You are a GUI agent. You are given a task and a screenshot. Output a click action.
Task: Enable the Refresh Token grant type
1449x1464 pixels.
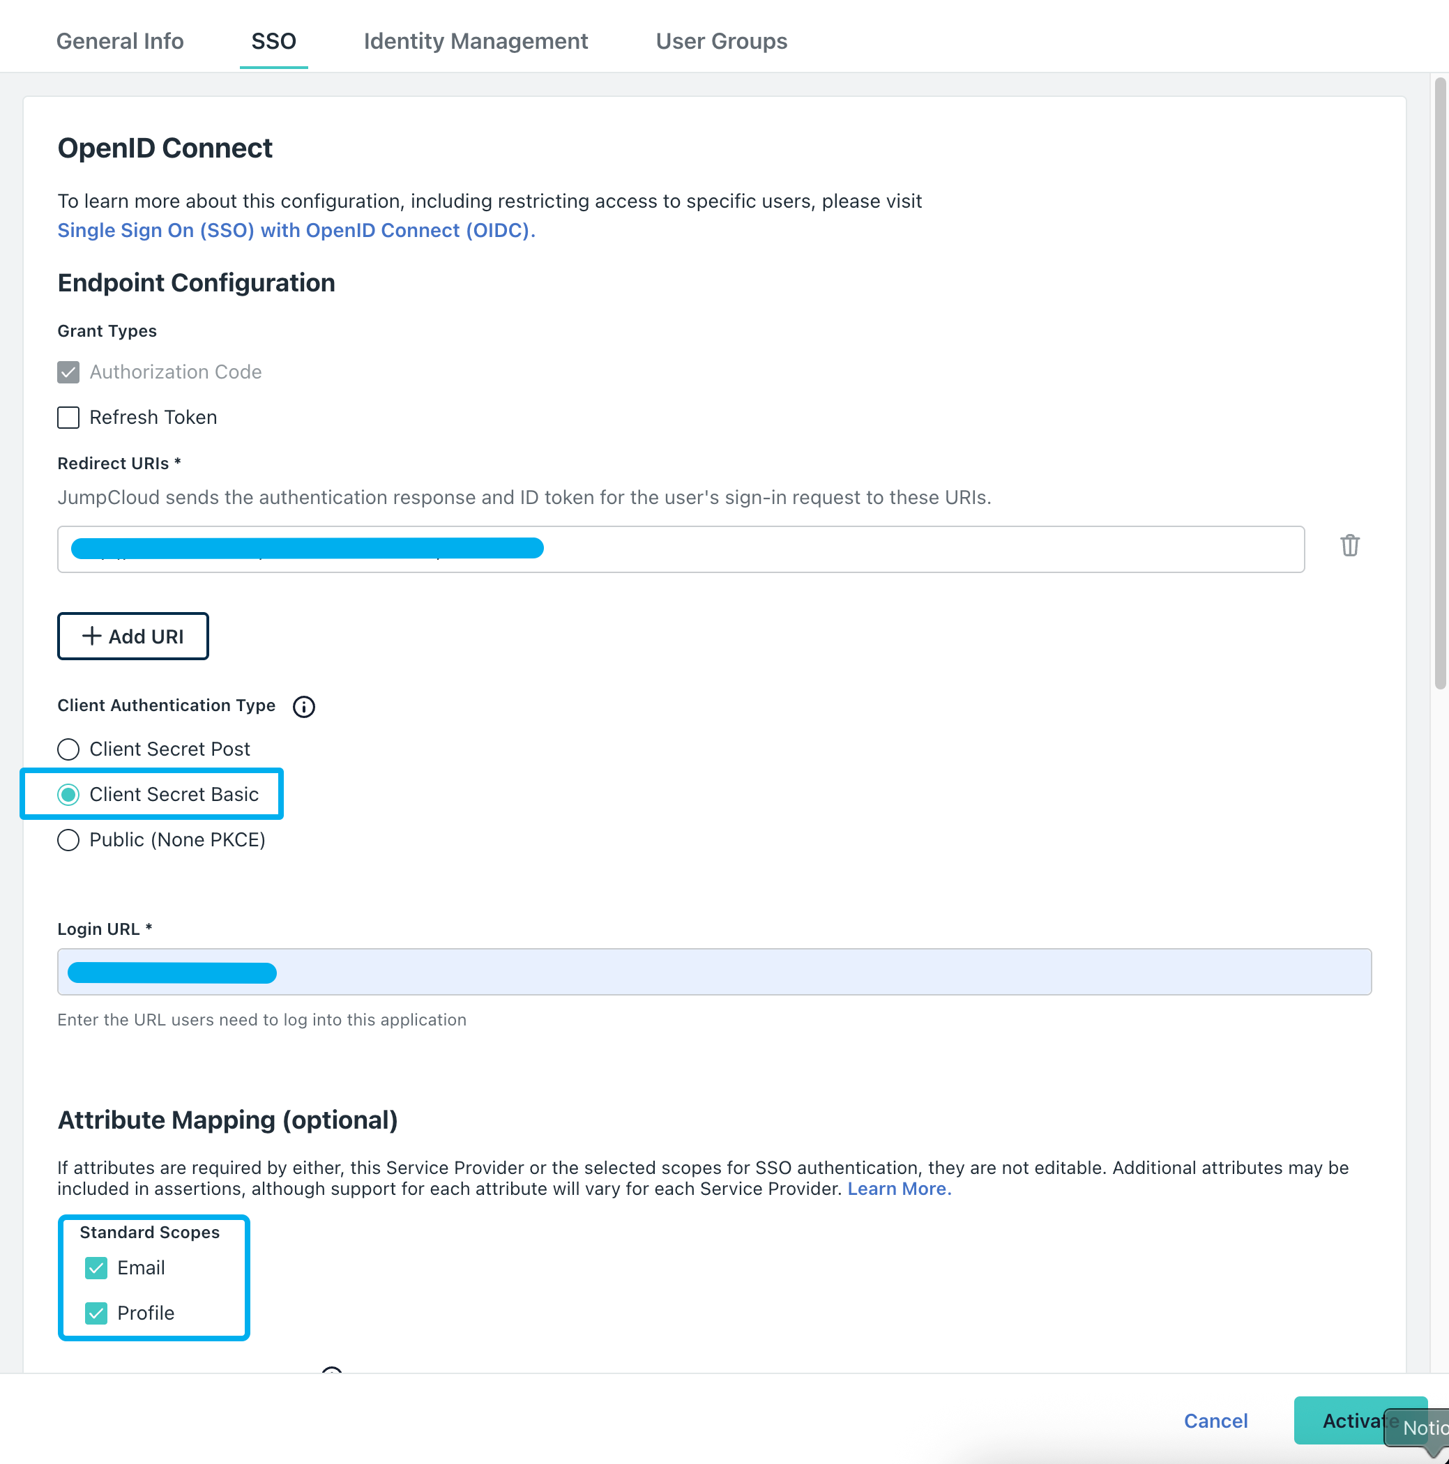[x=68, y=418]
